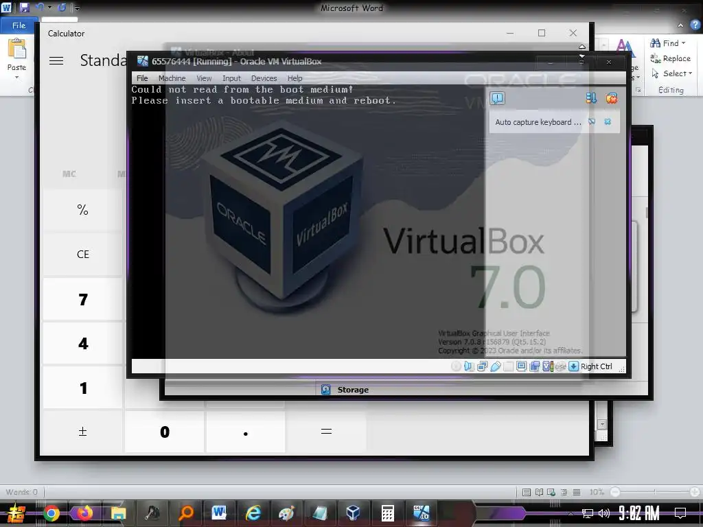Click the Change Styles icon in Word ribbon
The image size is (703, 527).
pyautogui.click(x=624, y=47)
